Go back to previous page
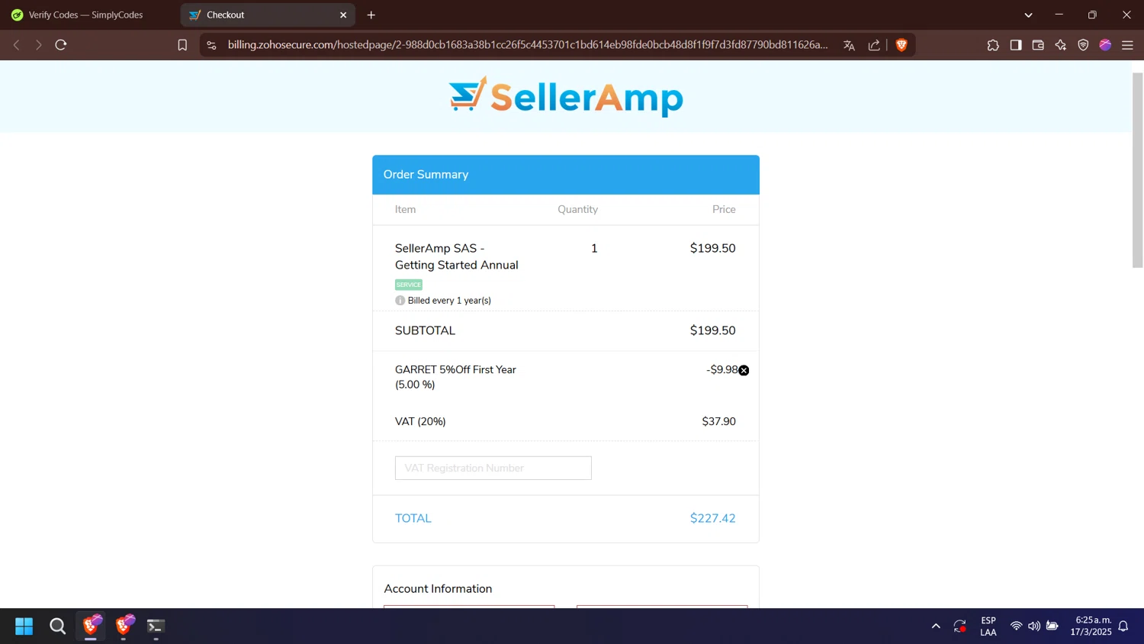 point(16,45)
